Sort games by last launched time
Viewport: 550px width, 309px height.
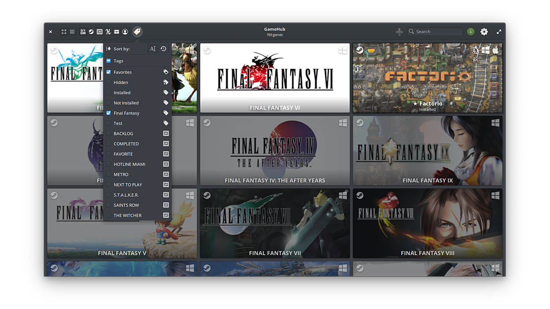[x=164, y=49]
